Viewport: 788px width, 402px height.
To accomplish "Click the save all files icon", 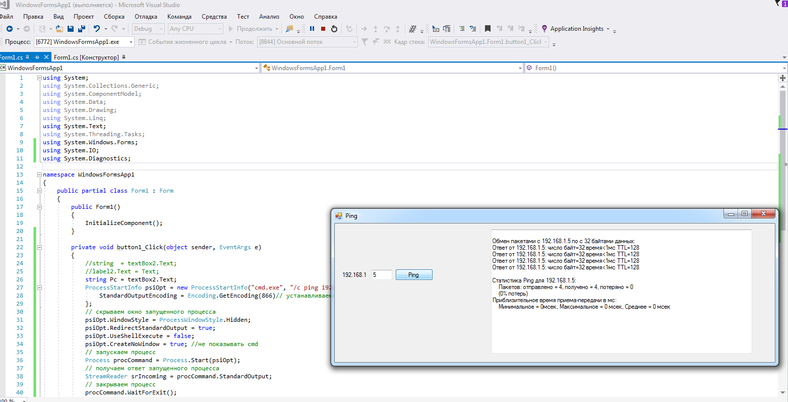I will (81, 29).
